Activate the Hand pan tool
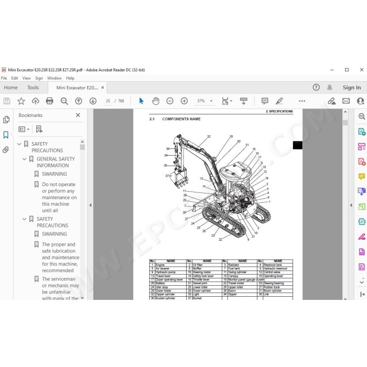This screenshot has width=367, height=367. 156,101
